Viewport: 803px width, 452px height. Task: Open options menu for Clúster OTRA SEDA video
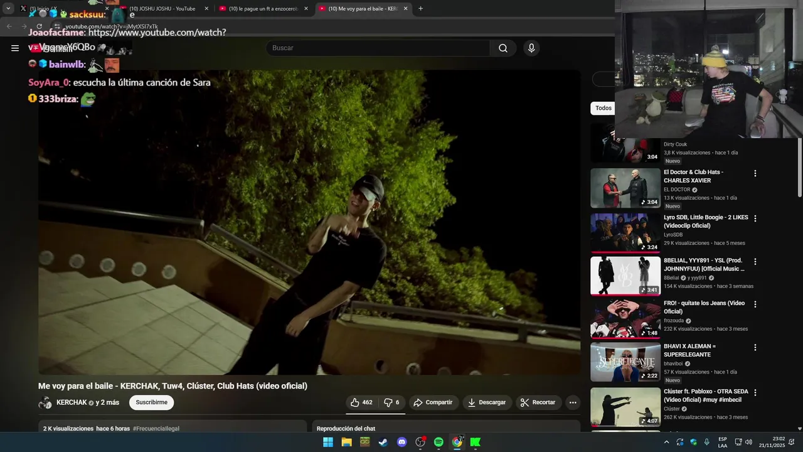click(x=755, y=392)
